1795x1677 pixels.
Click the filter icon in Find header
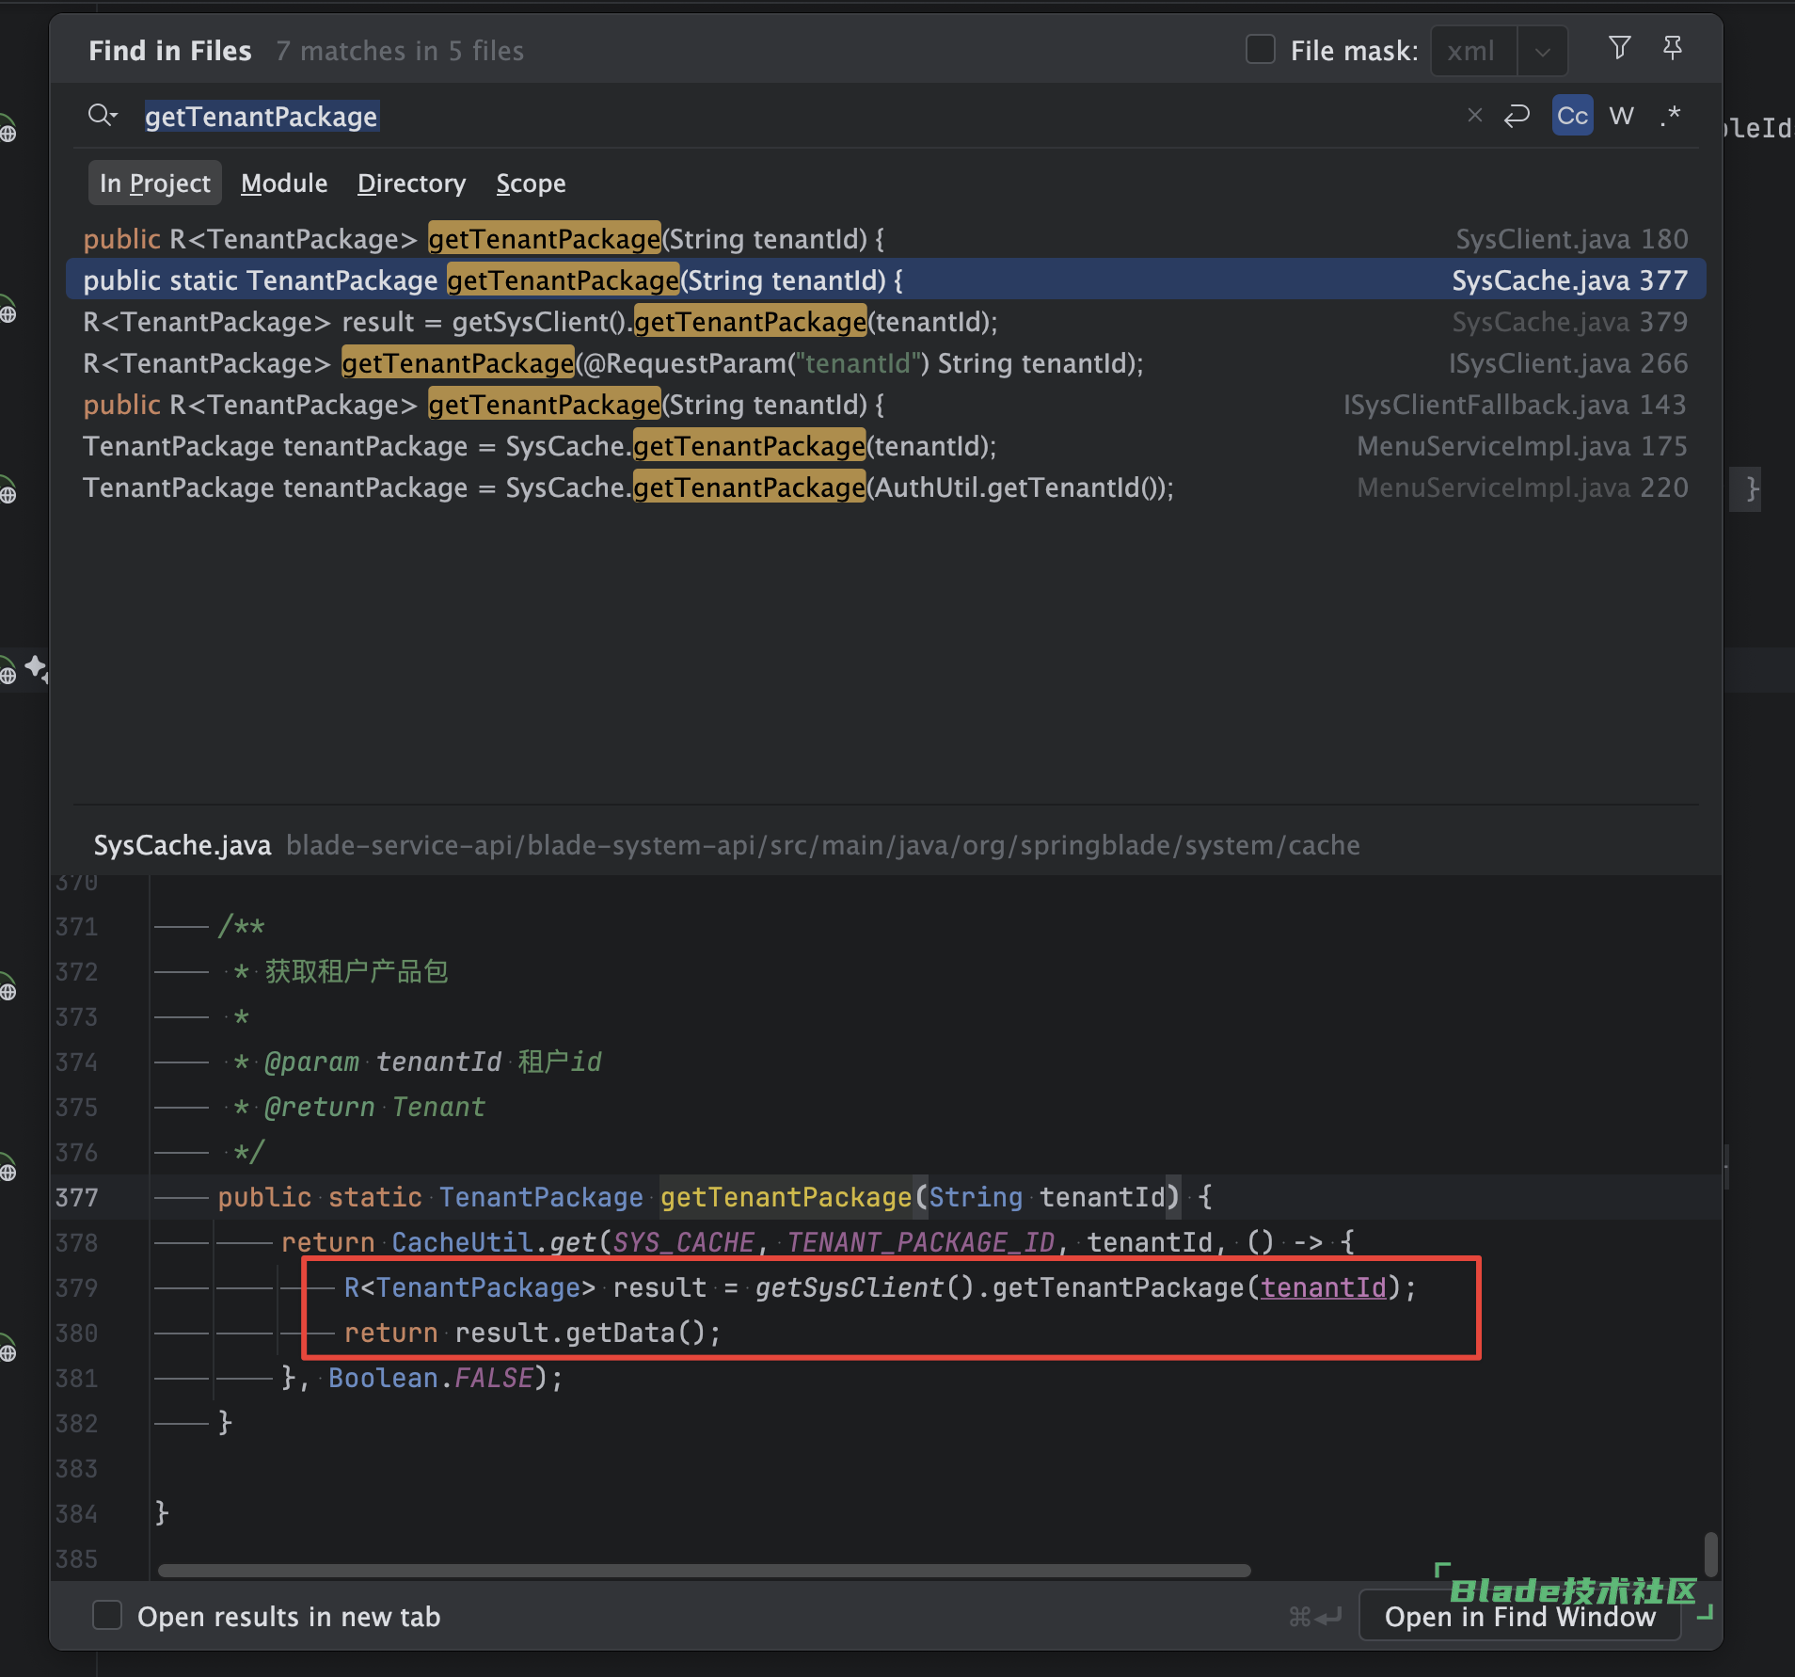pyautogui.click(x=1619, y=48)
